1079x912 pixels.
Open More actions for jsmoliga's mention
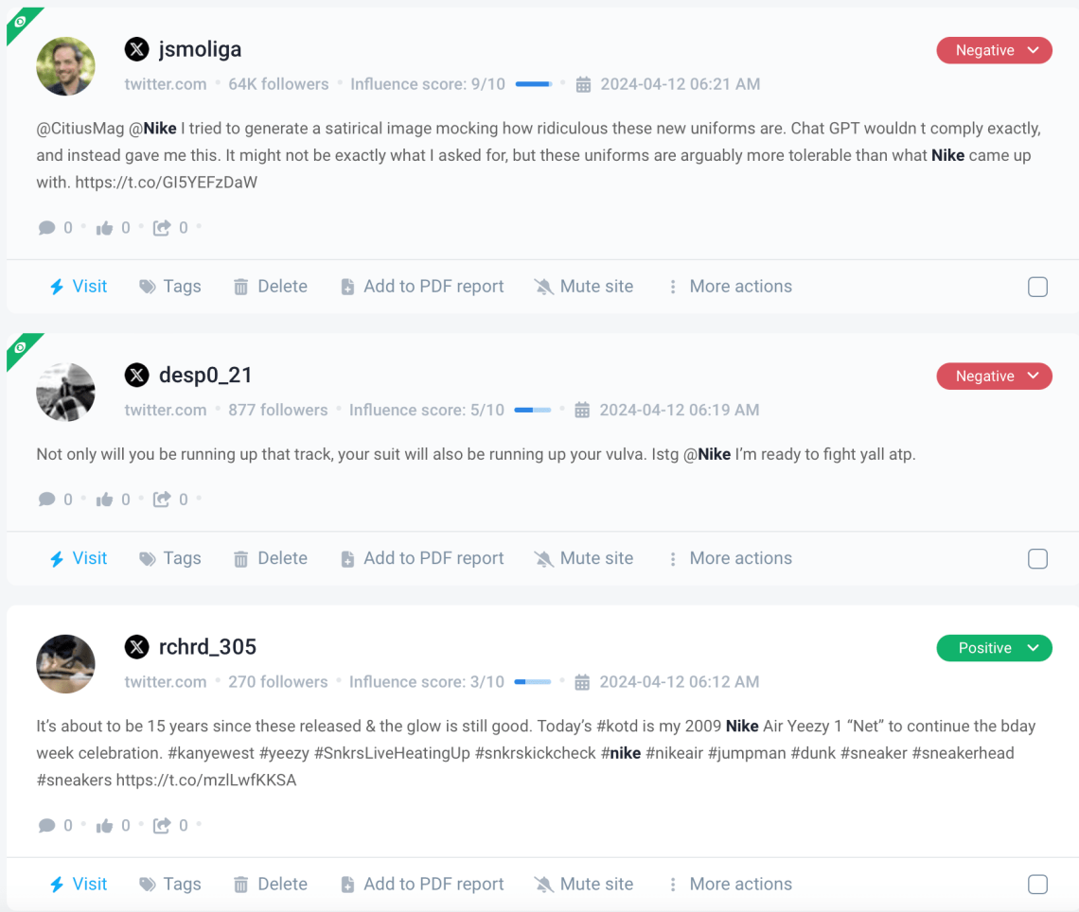point(730,286)
